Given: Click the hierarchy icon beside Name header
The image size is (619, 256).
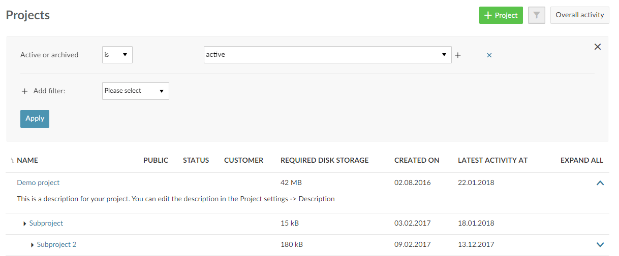Looking at the screenshot, I should pyautogui.click(x=12, y=161).
